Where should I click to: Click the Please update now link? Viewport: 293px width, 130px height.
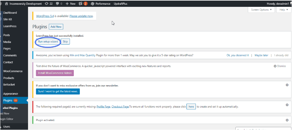(x=81, y=16)
